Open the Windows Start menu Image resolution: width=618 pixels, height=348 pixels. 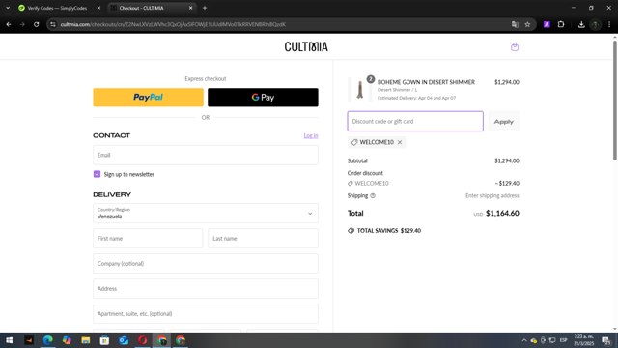(x=9, y=340)
